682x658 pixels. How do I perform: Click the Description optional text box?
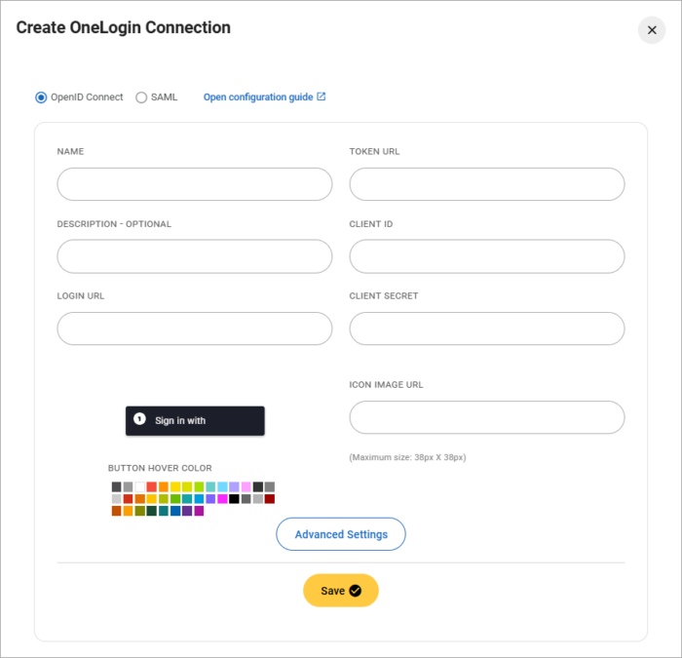click(x=195, y=256)
